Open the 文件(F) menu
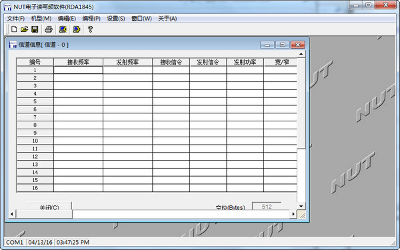The height and width of the screenshot is (250, 400). (15, 19)
